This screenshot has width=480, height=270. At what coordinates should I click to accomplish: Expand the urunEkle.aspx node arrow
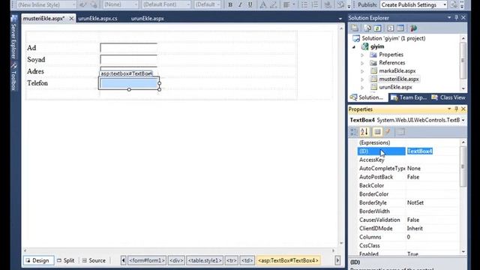tap(362, 87)
